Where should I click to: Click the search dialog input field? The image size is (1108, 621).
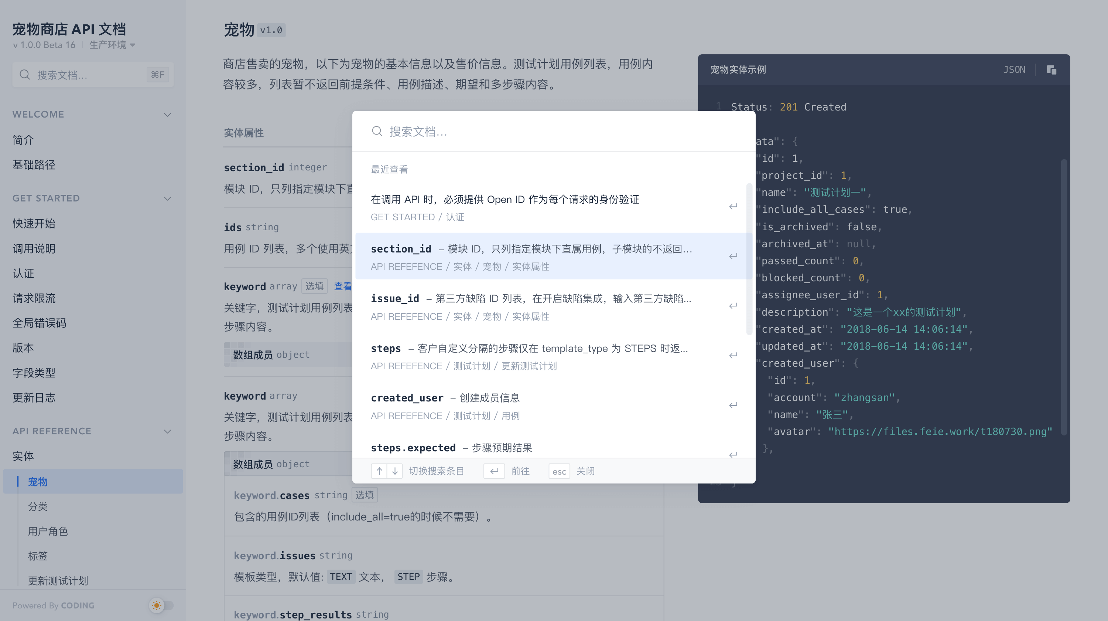tap(554, 131)
